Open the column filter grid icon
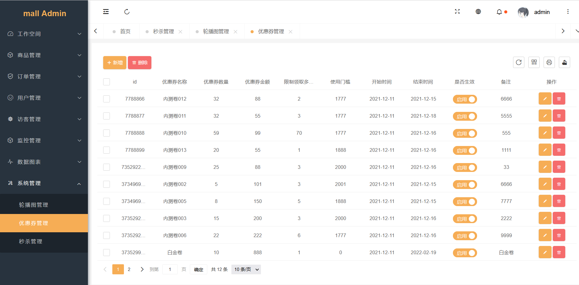Image resolution: width=579 pixels, height=285 pixels. (534, 62)
